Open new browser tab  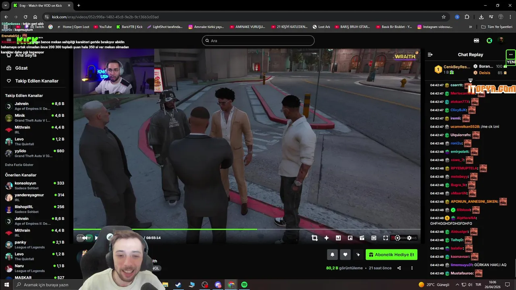pyautogui.click(x=79, y=6)
